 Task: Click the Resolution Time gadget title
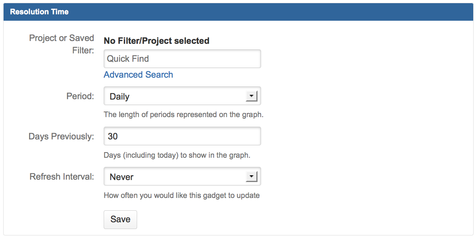click(39, 12)
